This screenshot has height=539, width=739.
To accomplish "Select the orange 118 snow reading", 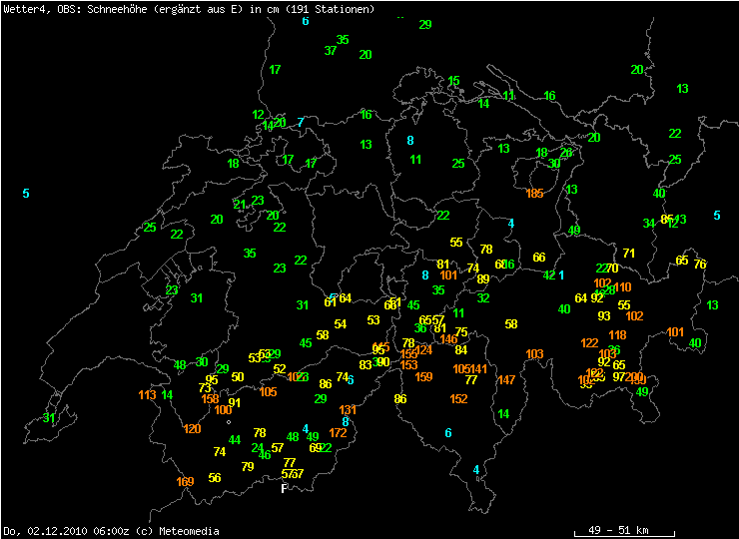I will click(617, 335).
